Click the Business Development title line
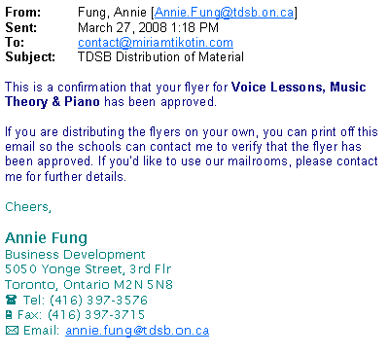388x356 pixels. tap(75, 255)
